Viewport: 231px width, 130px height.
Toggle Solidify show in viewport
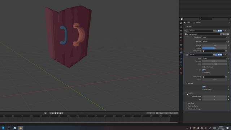pos(219,55)
